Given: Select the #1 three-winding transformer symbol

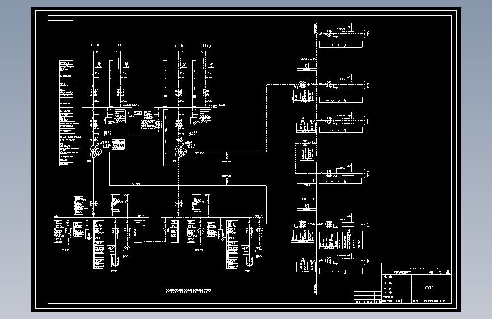Looking at the screenshot, I should click(x=96, y=152).
